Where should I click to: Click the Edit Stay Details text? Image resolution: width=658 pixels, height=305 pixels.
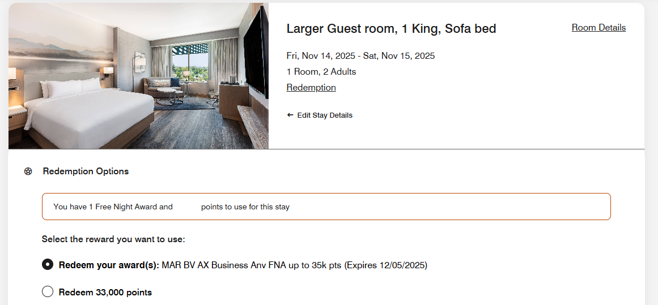point(325,115)
